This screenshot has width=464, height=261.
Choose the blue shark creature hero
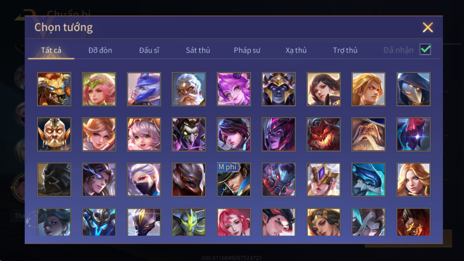click(x=369, y=180)
